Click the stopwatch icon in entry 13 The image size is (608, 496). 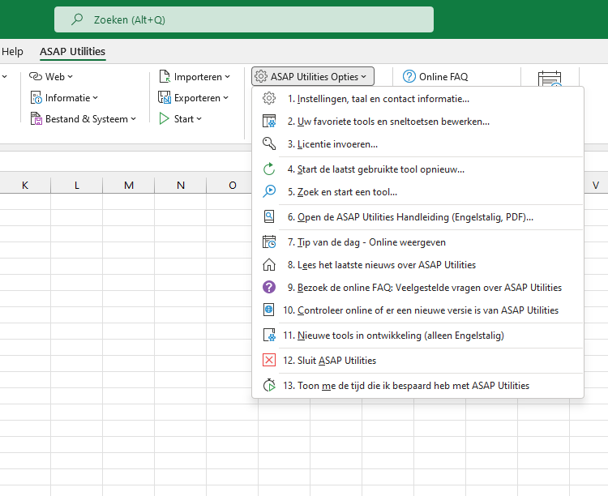[268, 386]
